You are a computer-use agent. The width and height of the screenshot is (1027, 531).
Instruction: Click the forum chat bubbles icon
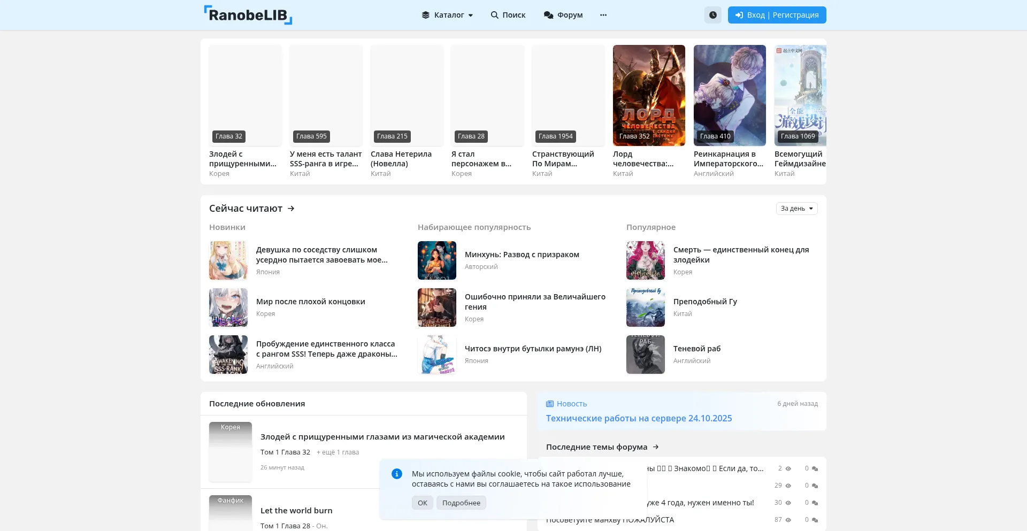pyautogui.click(x=548, y=15)
